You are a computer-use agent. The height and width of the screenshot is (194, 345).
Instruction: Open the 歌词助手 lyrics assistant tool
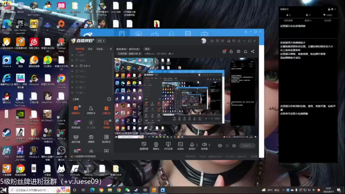106,139
